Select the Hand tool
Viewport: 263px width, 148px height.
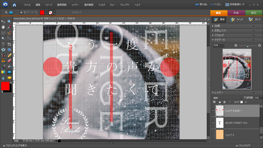tap(3, 27)
